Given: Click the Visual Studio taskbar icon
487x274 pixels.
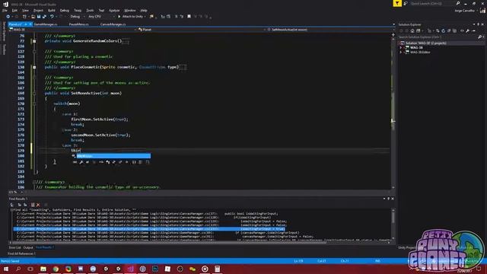Looking at the screenshot, I should coord(130,269).
